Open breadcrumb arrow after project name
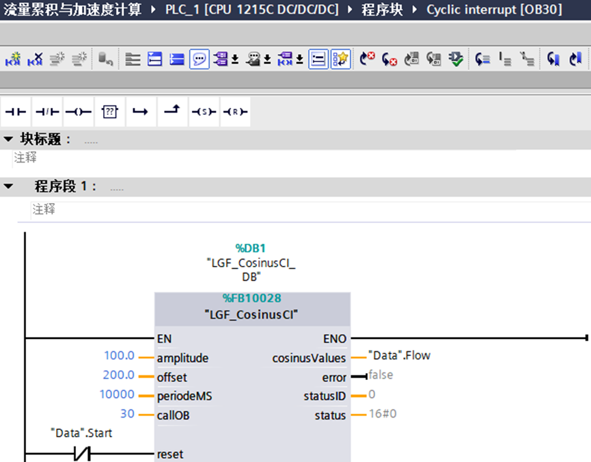The image size is (591, 462). tap(153, 10)
